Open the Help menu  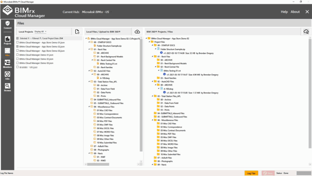[x=284, y=12]
